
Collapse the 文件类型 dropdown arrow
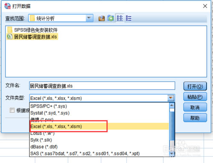click(x=171, y=98)
